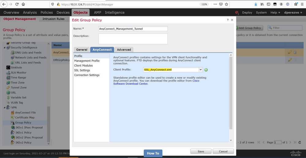Select DNS Lists and Feeds tree item
The image size is (306, 158).
tap(28, 52)
